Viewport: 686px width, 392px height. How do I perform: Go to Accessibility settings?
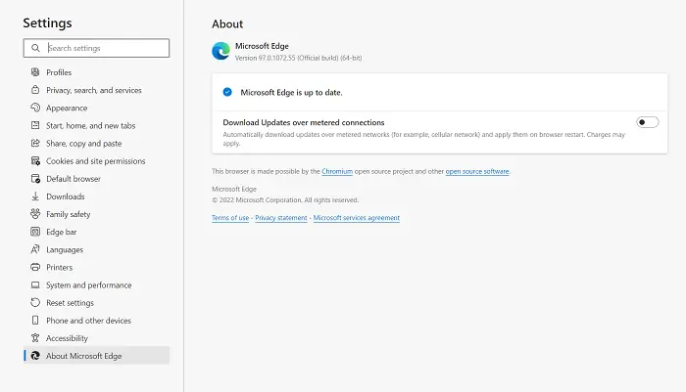tap(96, 338)
